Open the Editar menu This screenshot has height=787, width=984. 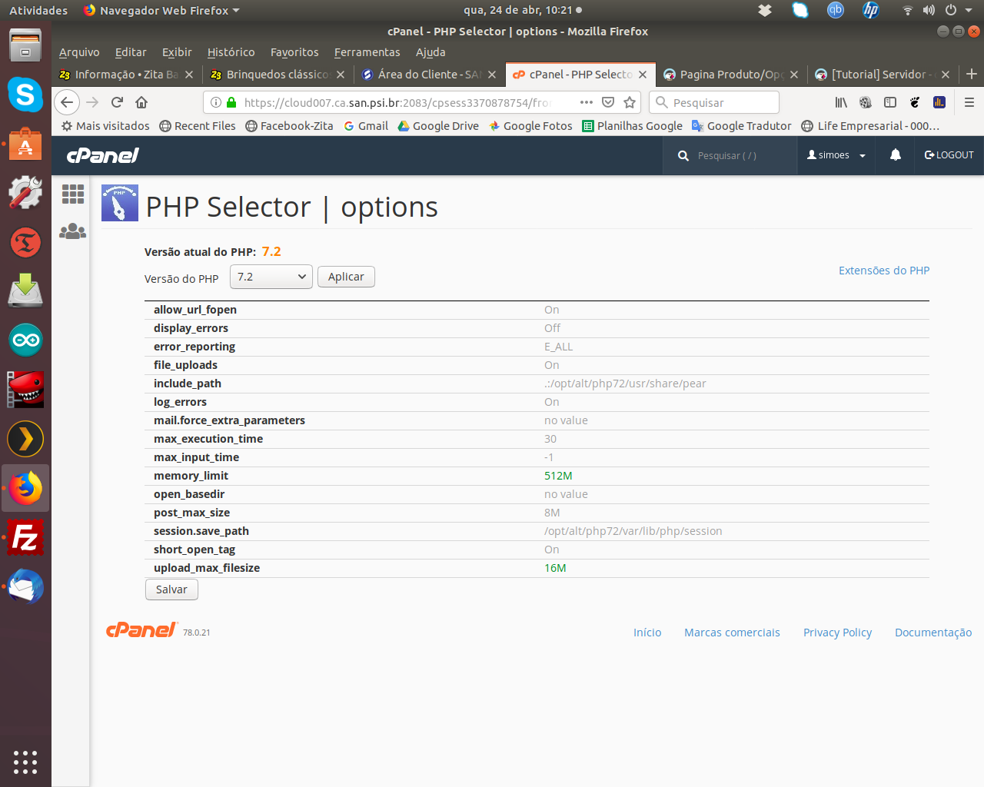(131, 52)
